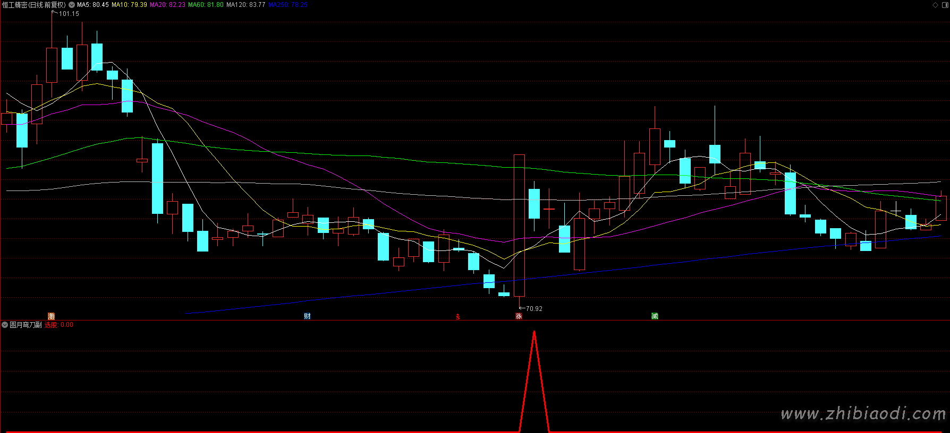Select the green MA60 label
This screenshot has width=950, height=433.
coord(206,5)
